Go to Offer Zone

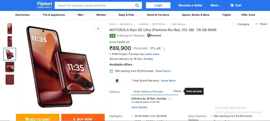tap(248, 15)
